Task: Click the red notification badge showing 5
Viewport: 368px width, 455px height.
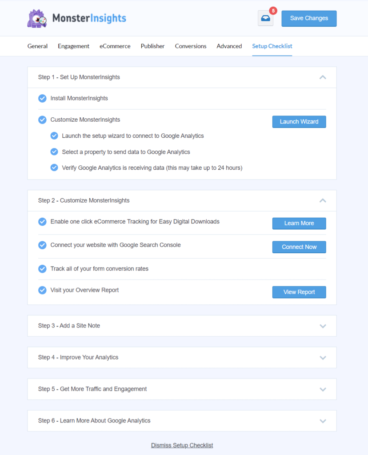Action: point(273,10)
